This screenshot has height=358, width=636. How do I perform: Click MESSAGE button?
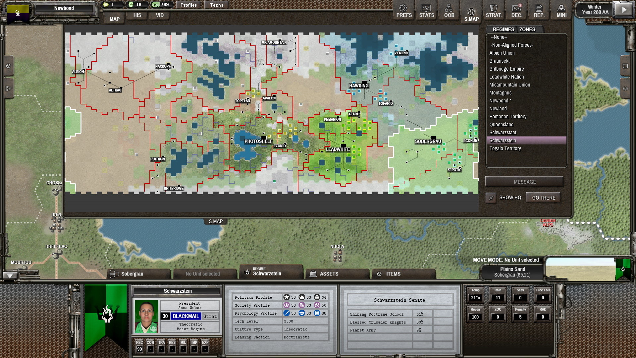pyautogui.click(x=525, y=181)
